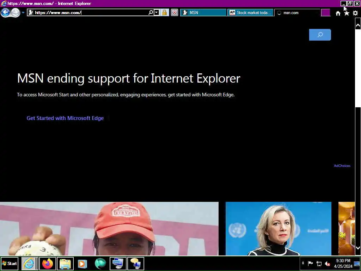
Task: Open a new tab with blank tab button
Action: coord(325,13)
